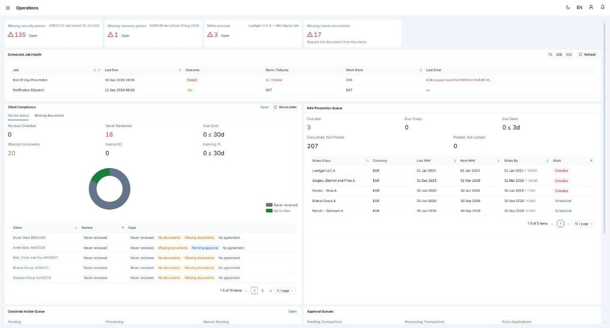Sort the Strike By column with the sort arrows
Image resolution: width=610 pixels, height=328 pixels.
(548, 161)
